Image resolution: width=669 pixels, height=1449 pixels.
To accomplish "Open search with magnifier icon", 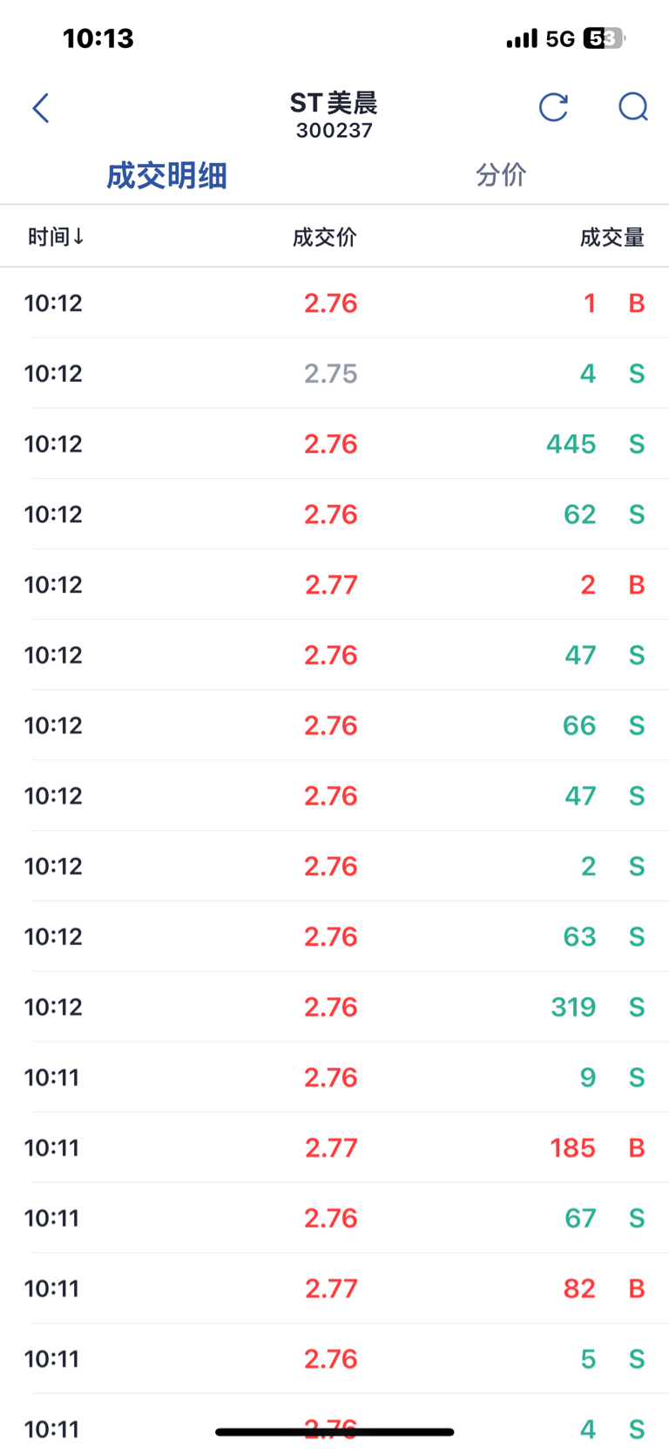I will [632, 107].
